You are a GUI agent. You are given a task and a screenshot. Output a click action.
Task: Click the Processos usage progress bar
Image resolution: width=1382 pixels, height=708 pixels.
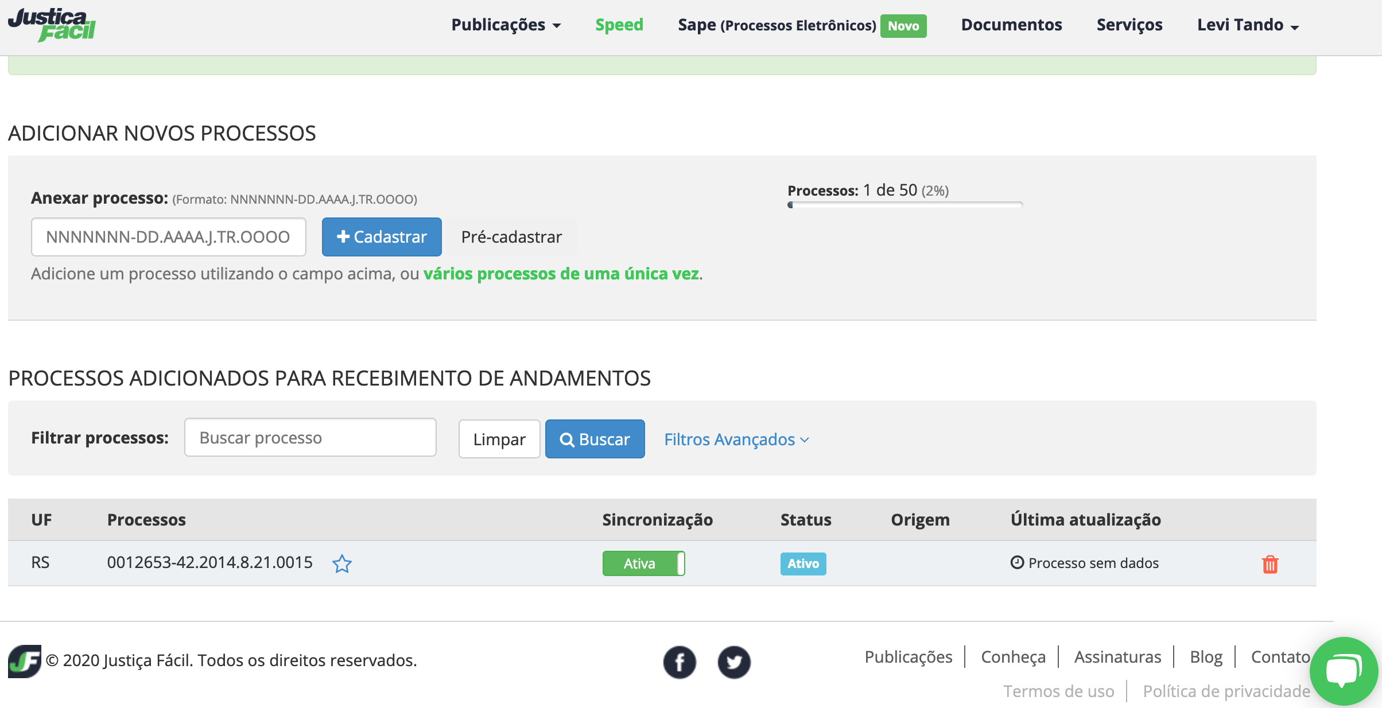(904, 205)
